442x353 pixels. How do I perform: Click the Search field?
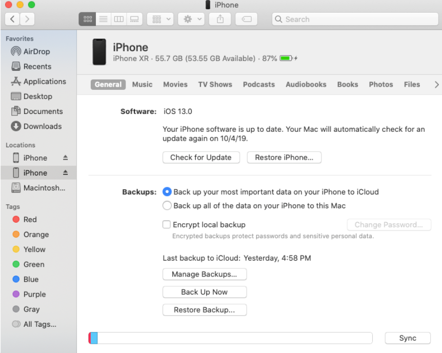coord(355,19)
